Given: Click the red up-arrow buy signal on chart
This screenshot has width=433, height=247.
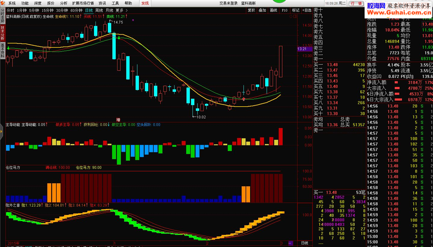Looking at the screenshot, I should click(x=243, y=99).
